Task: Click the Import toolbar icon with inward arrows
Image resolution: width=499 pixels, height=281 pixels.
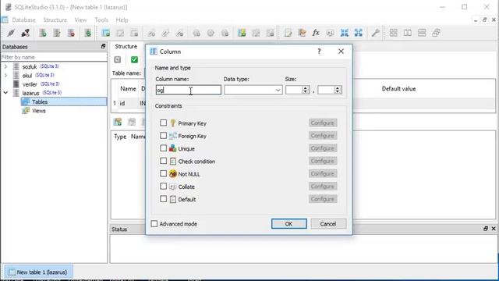Action: (x=345, y=33)
